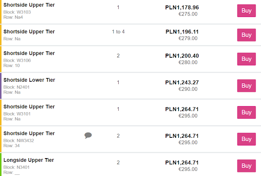
Task: Buy the NW3432 row 34 tickets
Action: click(246, 139)
